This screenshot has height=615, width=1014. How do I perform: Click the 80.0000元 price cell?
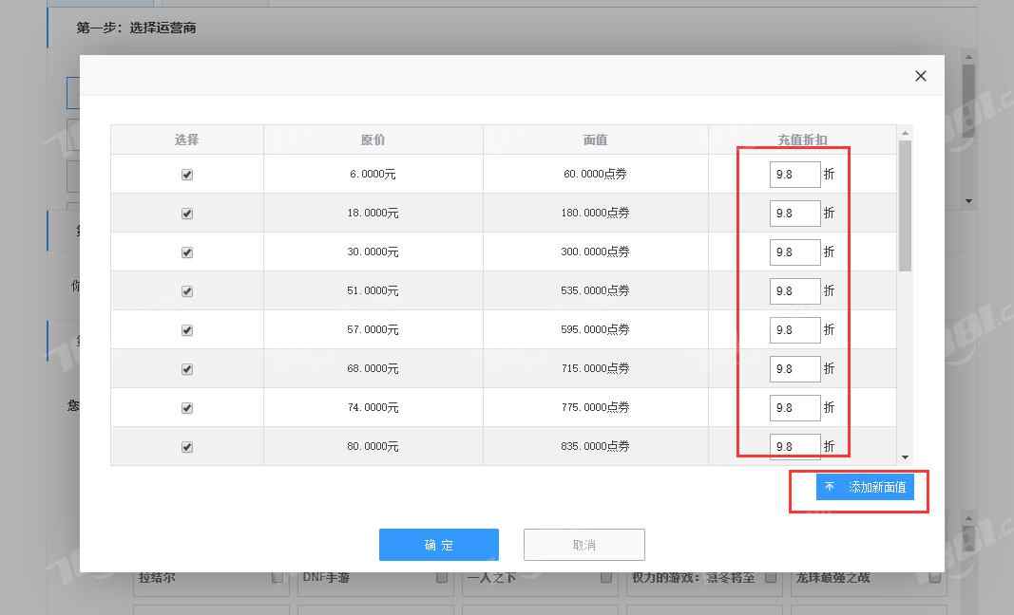pos(373,446)
